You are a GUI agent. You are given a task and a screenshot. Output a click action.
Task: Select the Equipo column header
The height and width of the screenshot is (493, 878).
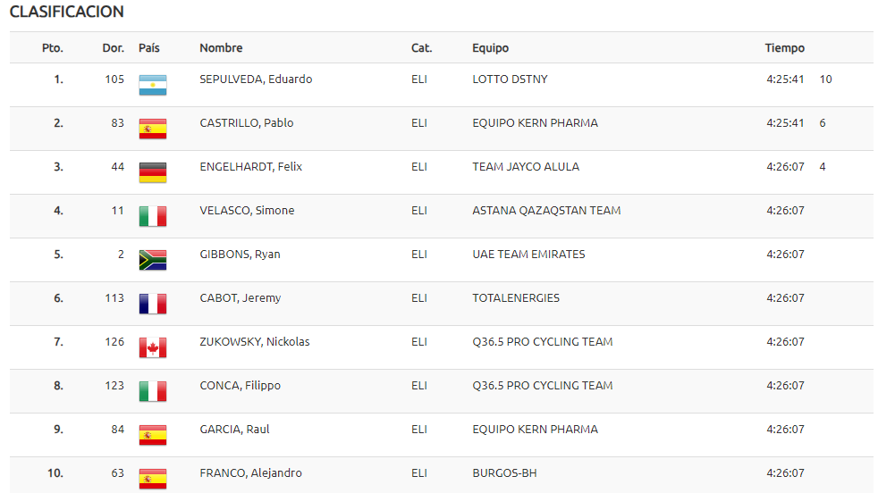pyautogui.click(x=491, y=48)
